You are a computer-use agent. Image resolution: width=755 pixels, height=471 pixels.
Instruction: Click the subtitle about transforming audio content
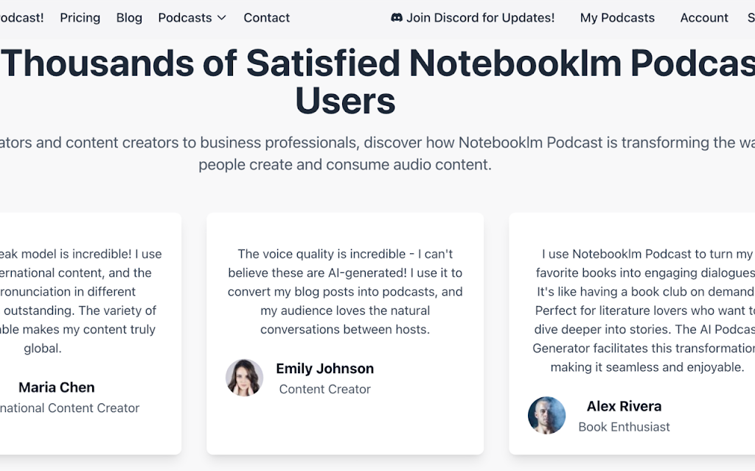[x=377, y=153]
